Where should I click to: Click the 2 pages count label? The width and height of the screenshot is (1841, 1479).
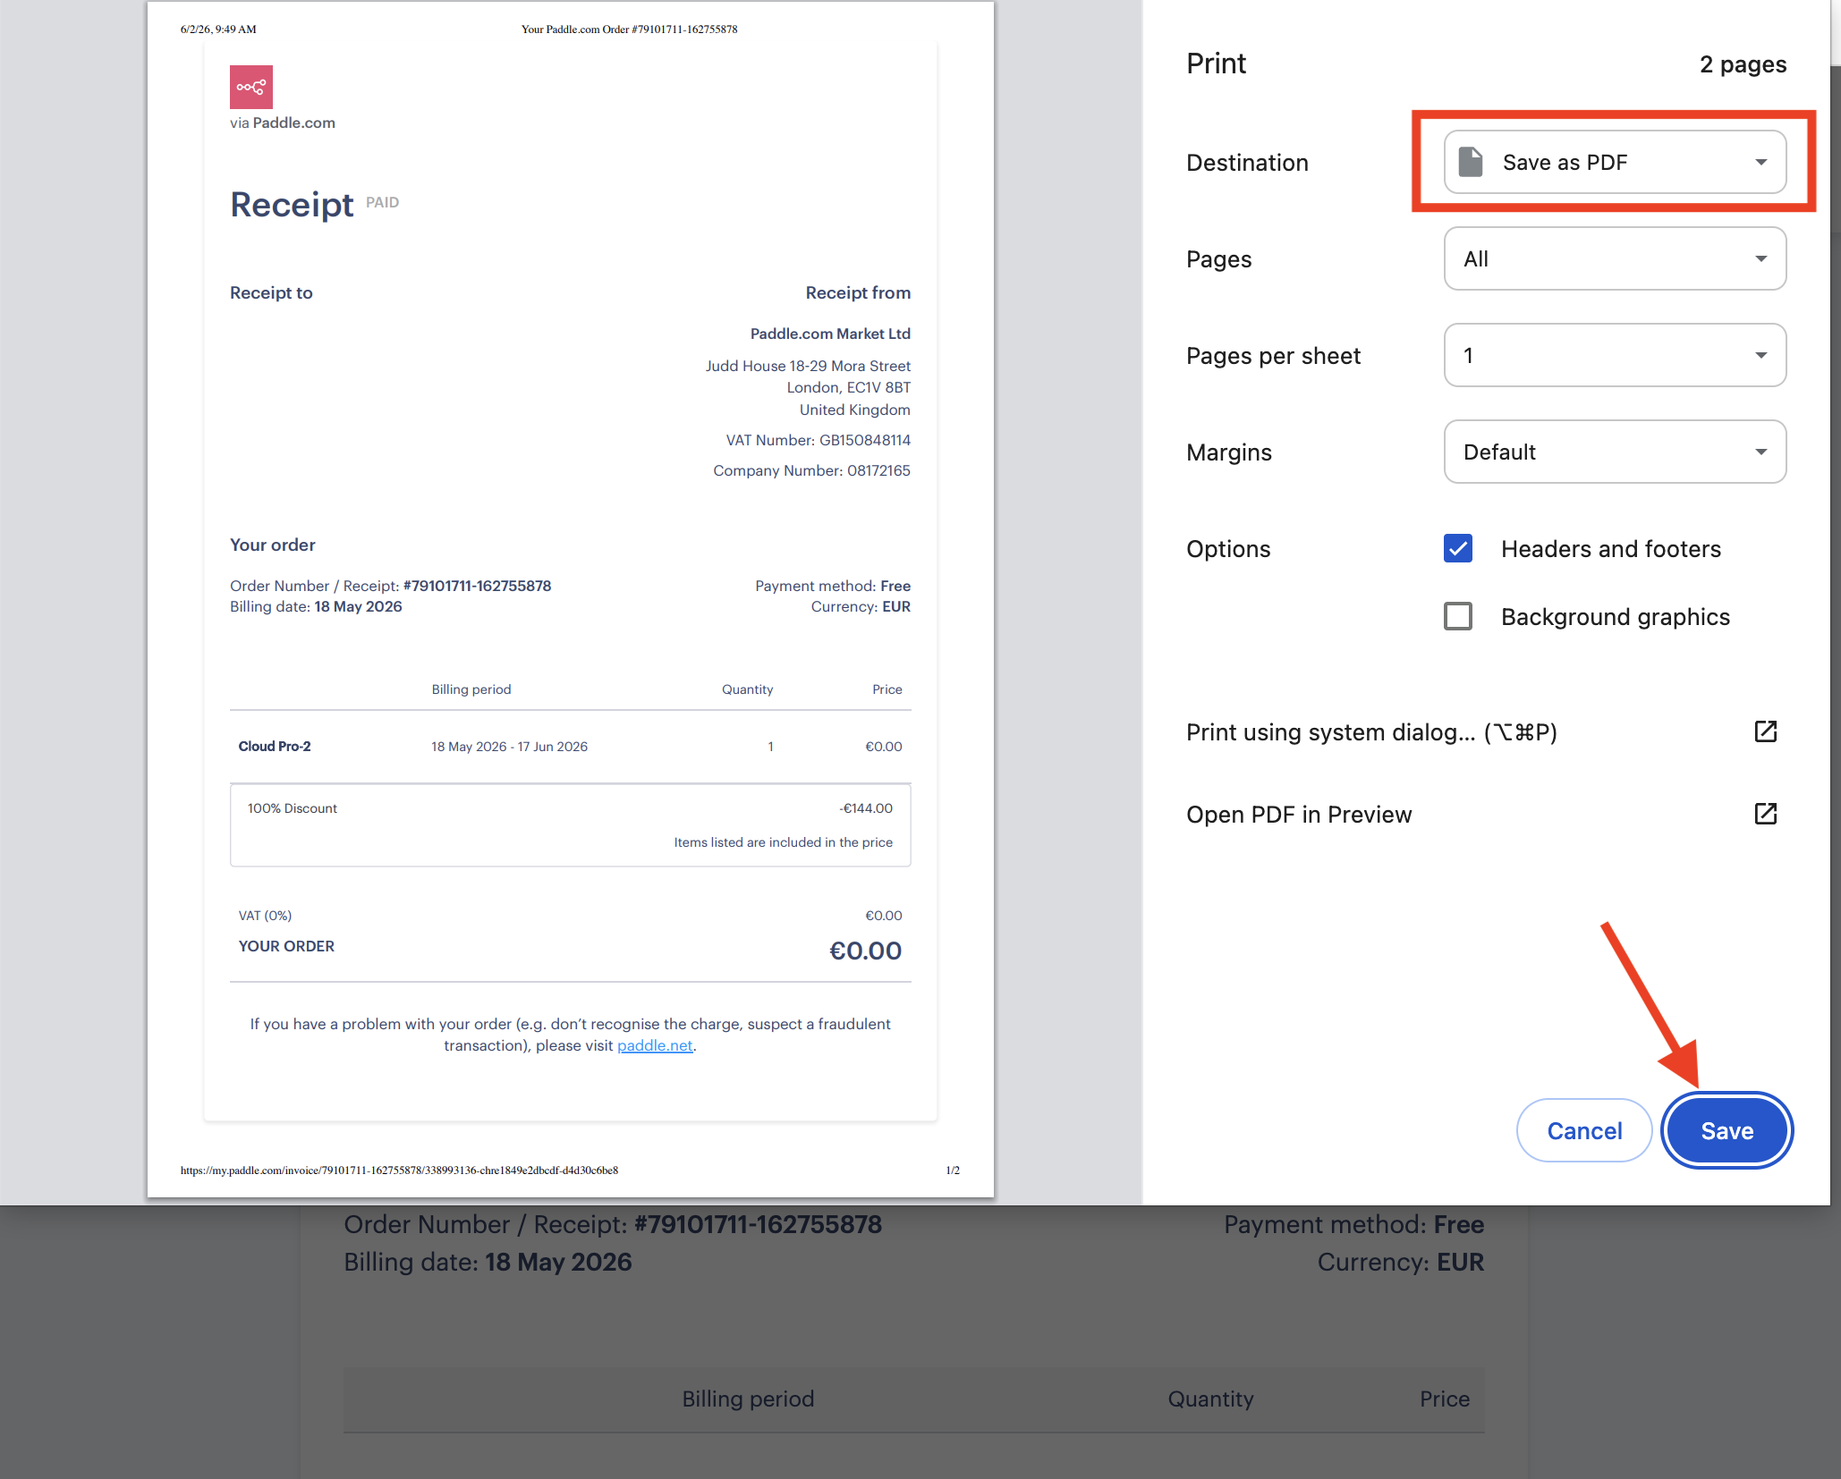click(x=1743, y=64)
